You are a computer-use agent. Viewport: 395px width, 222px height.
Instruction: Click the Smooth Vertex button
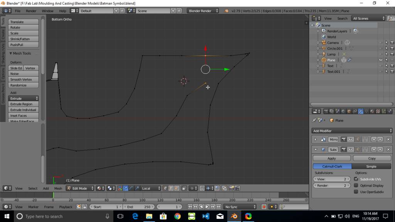[x=24, y=79]
